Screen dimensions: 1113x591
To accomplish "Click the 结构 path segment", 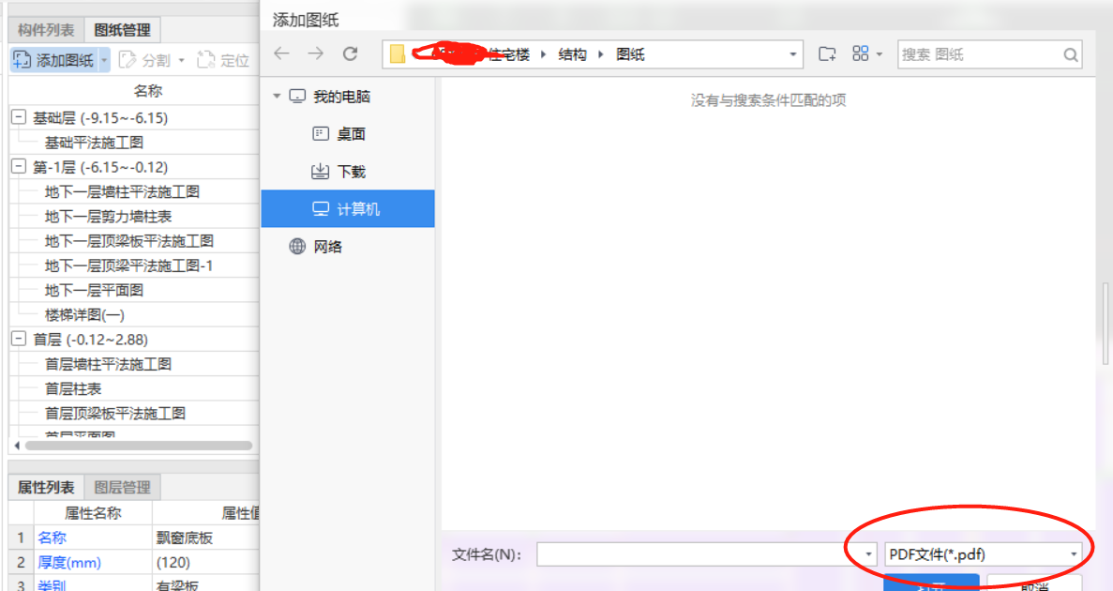I will point(572,54).
